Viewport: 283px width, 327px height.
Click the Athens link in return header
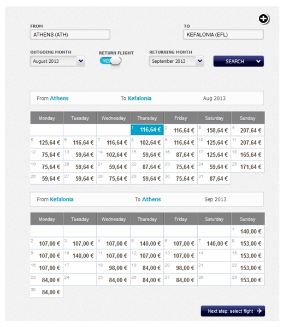click(151, 199)
